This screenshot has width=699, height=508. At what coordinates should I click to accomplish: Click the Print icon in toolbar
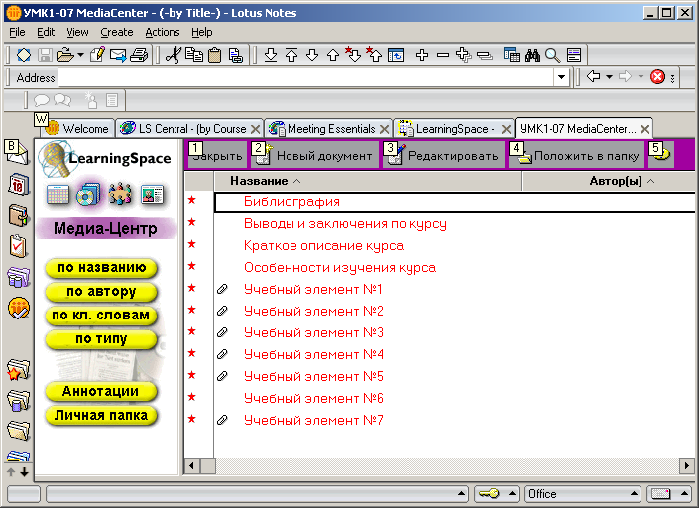[x=139, y=55]
